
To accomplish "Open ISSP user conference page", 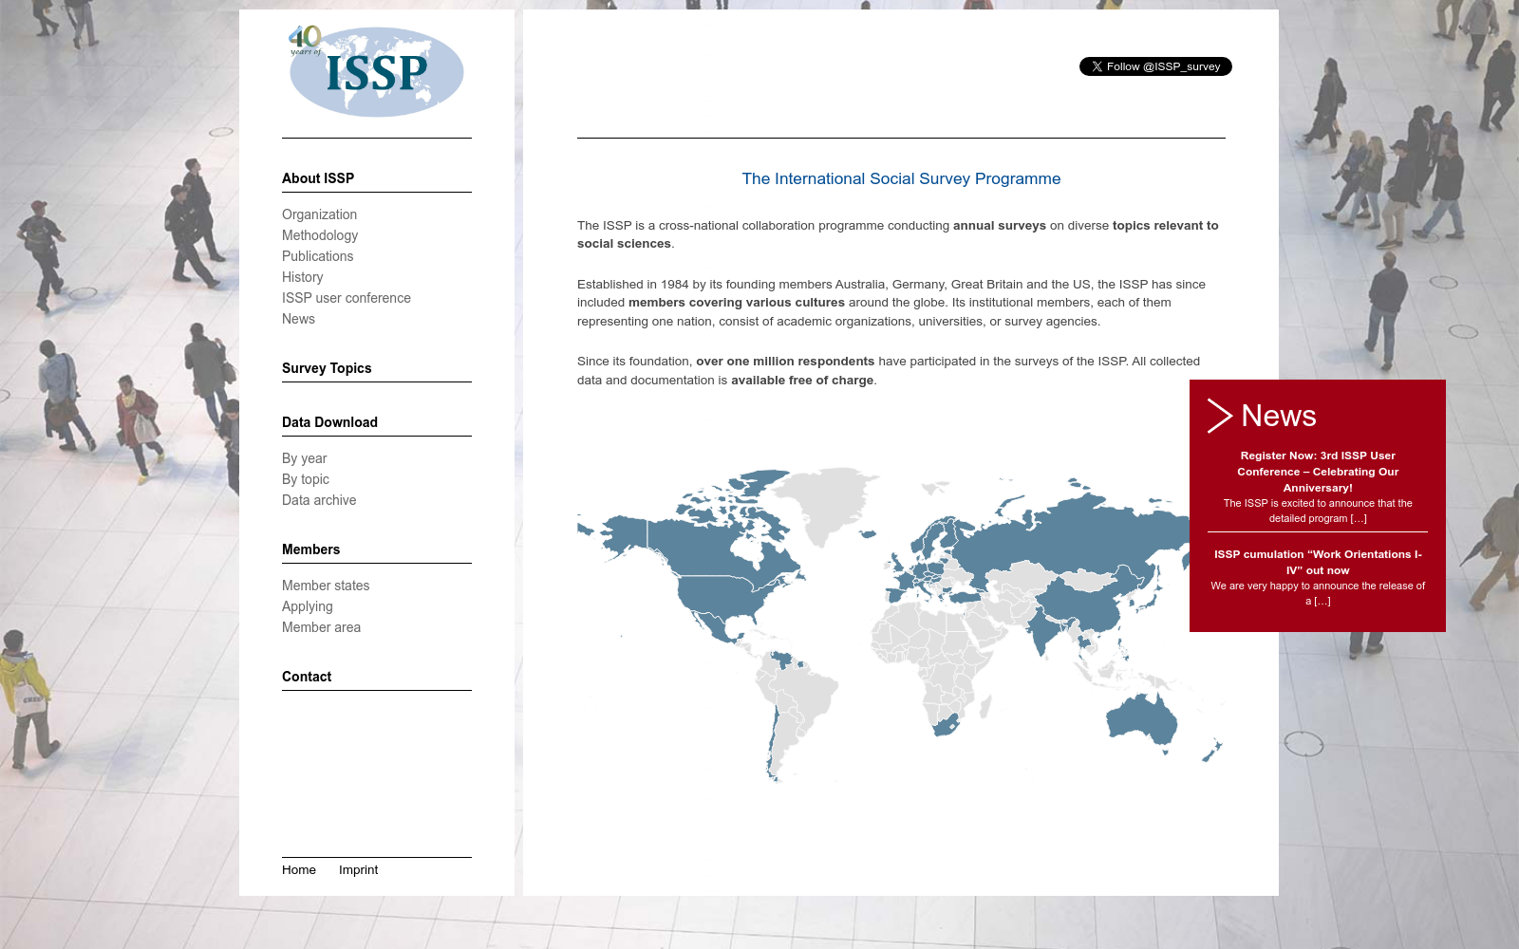I will 346,298.
